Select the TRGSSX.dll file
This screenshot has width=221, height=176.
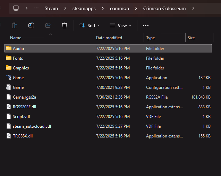tap(108, 136)
